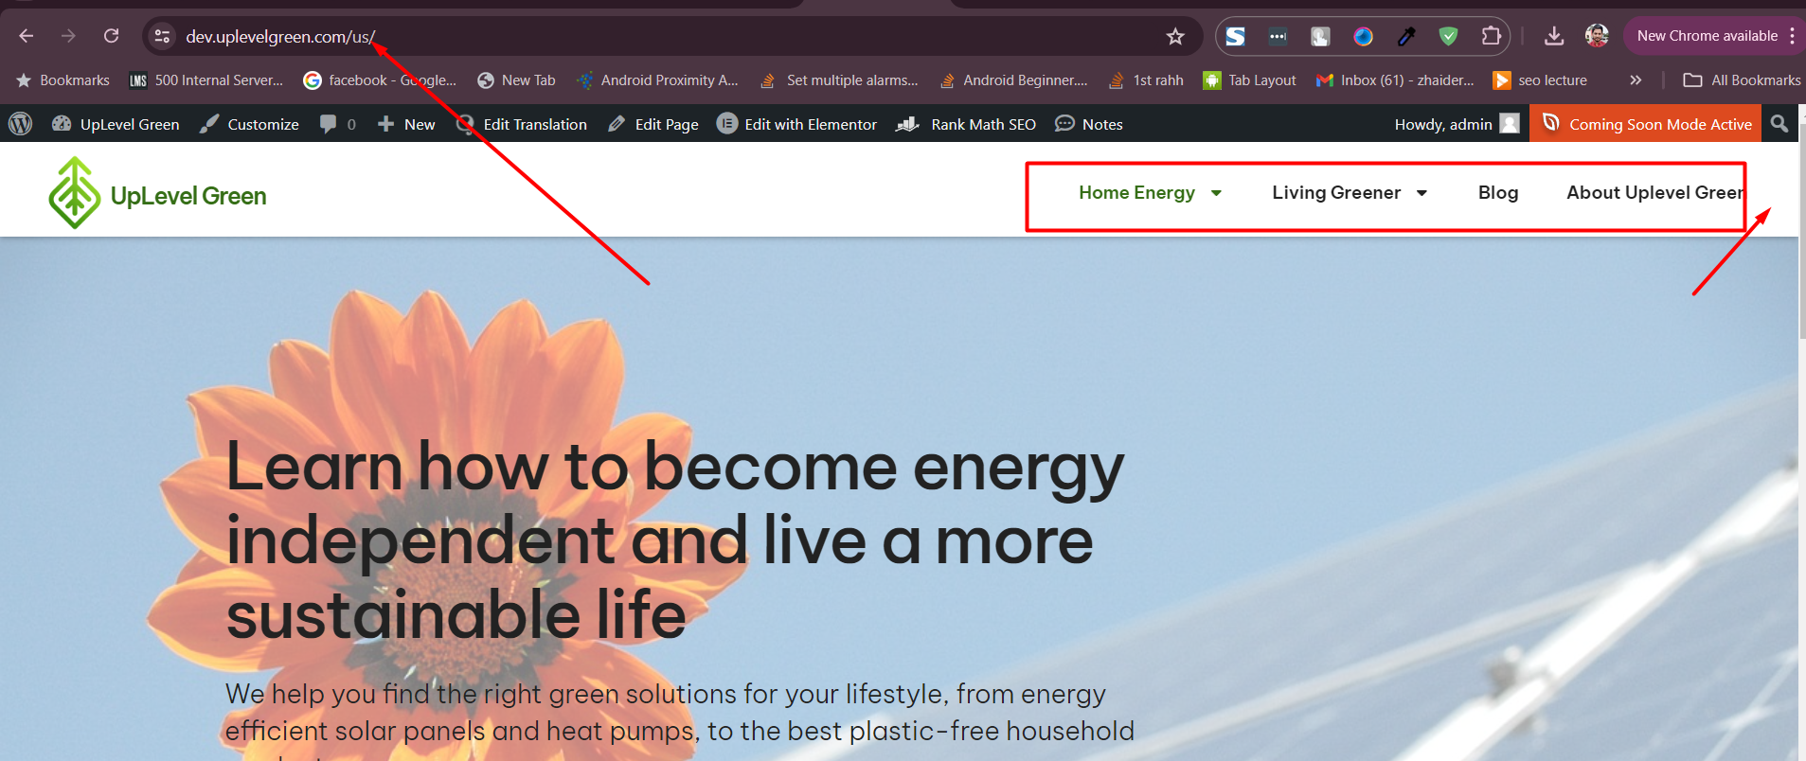
Task: Open the 1st rahh bookmark
Action: [x=1146, y=80]
